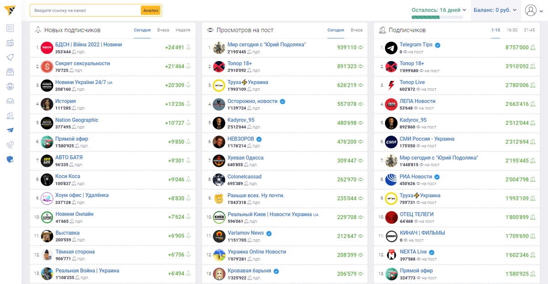Screen dimensions: 548x284
Task: Open Хоум офис | Удалёнка channel link
Action: tap(82, 195)
